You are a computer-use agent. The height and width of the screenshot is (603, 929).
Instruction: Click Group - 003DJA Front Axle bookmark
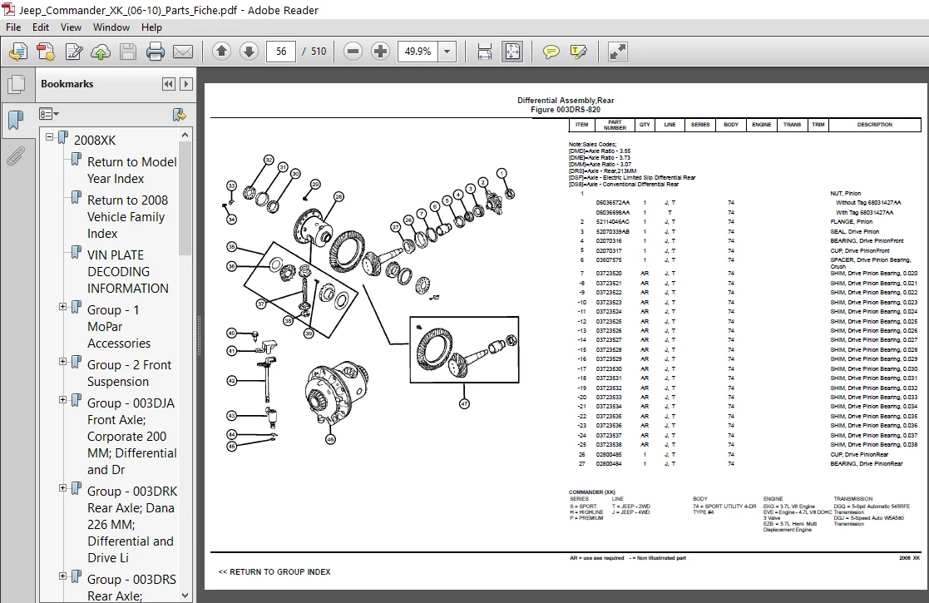132,437
